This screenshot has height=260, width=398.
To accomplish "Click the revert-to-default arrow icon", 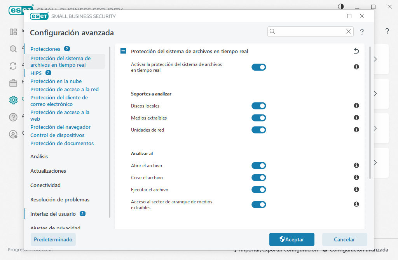I will point(356,51).
